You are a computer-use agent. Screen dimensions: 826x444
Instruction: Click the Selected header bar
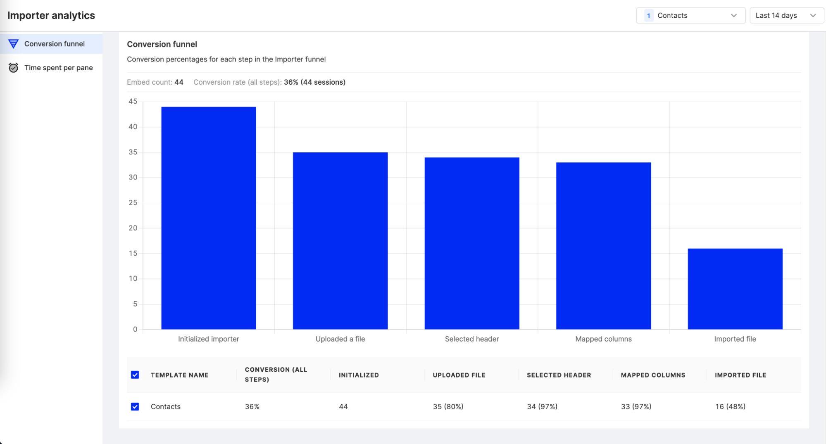[472, 243]
